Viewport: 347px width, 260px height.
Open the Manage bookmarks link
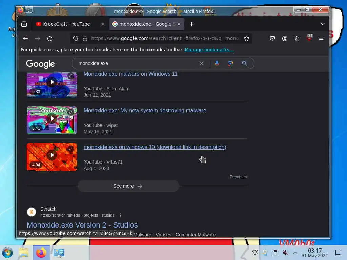point(209,50)
